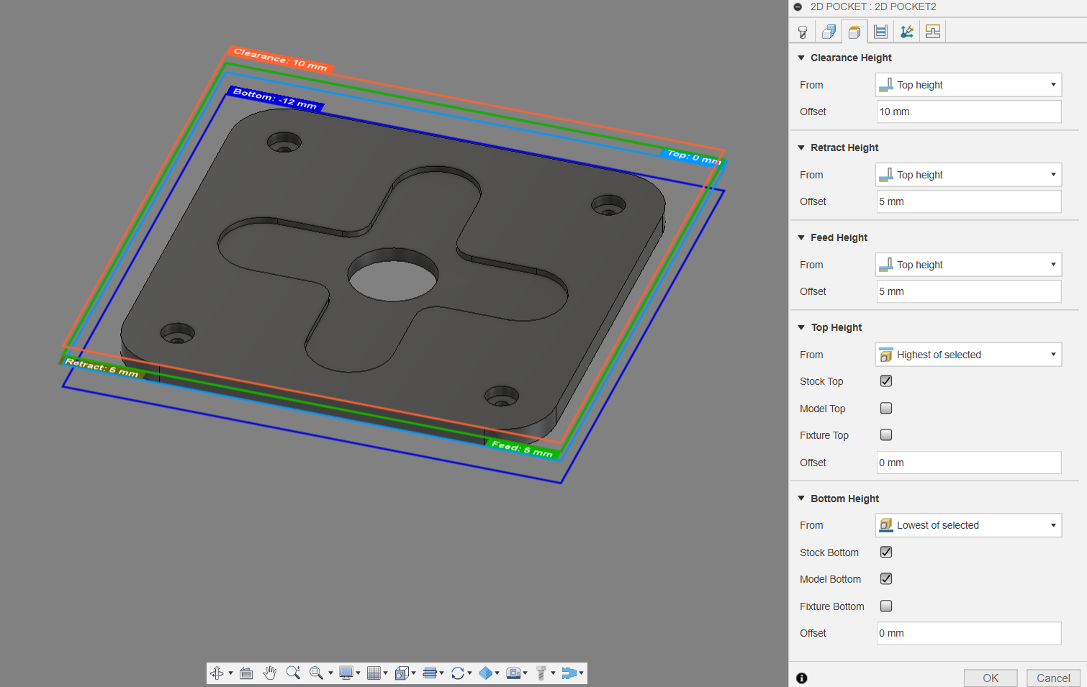Uncheck the Stock Top checkbox
This screenshot has width=1087, height=687.
(886, 381)
